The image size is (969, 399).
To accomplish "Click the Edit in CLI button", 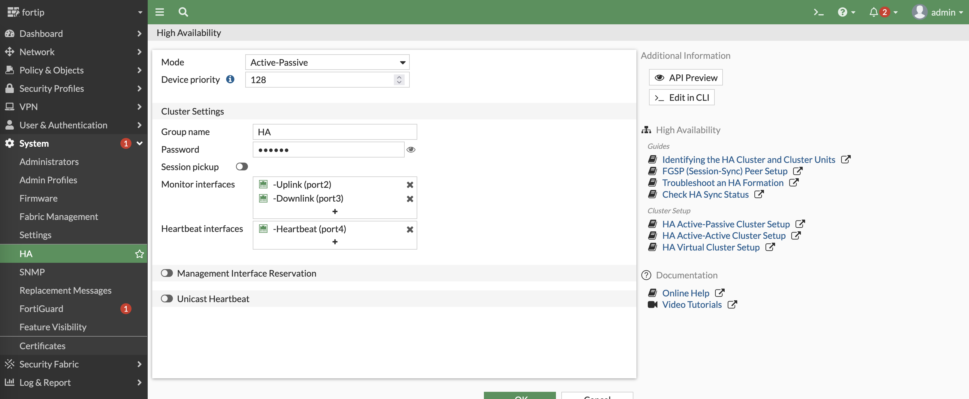I will 681,97.
